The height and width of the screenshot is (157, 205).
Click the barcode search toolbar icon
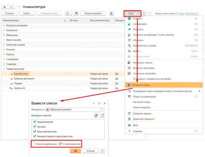(76, 13)
